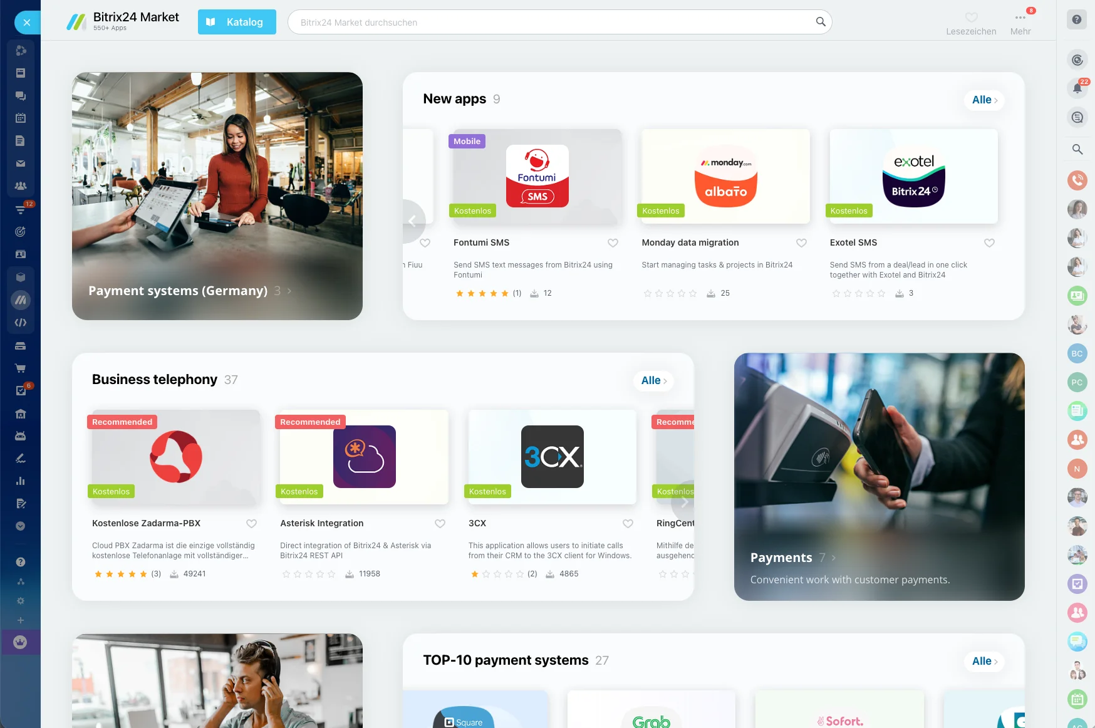Open the shopping cart sidebar icon
The height and width of the screenshot is (728, 1095).
(x=21, y=368)
